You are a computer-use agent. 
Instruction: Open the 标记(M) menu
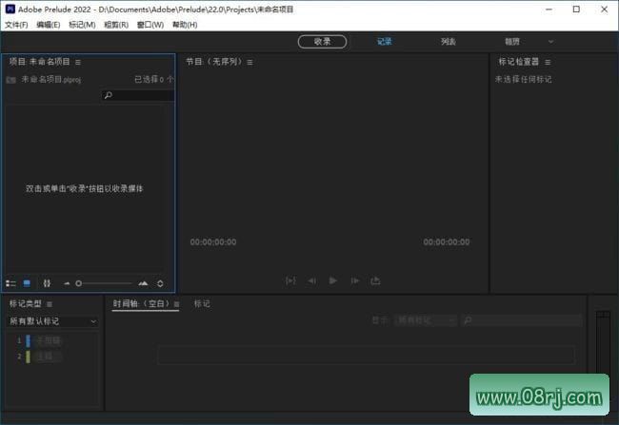click(82, 25)
